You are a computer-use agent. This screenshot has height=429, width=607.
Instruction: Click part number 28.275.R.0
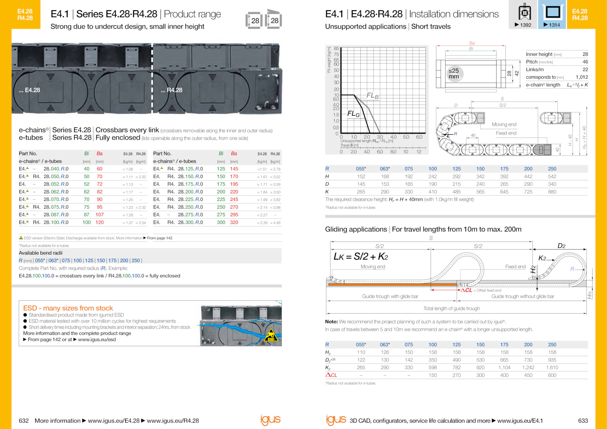190,215
